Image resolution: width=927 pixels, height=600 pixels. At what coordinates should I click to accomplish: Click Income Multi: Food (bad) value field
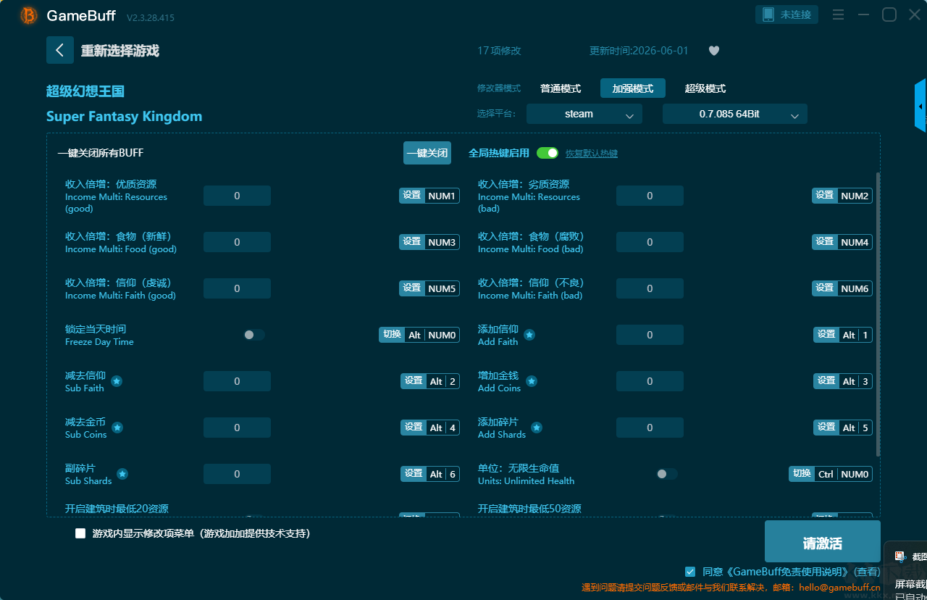click(650, 242)
